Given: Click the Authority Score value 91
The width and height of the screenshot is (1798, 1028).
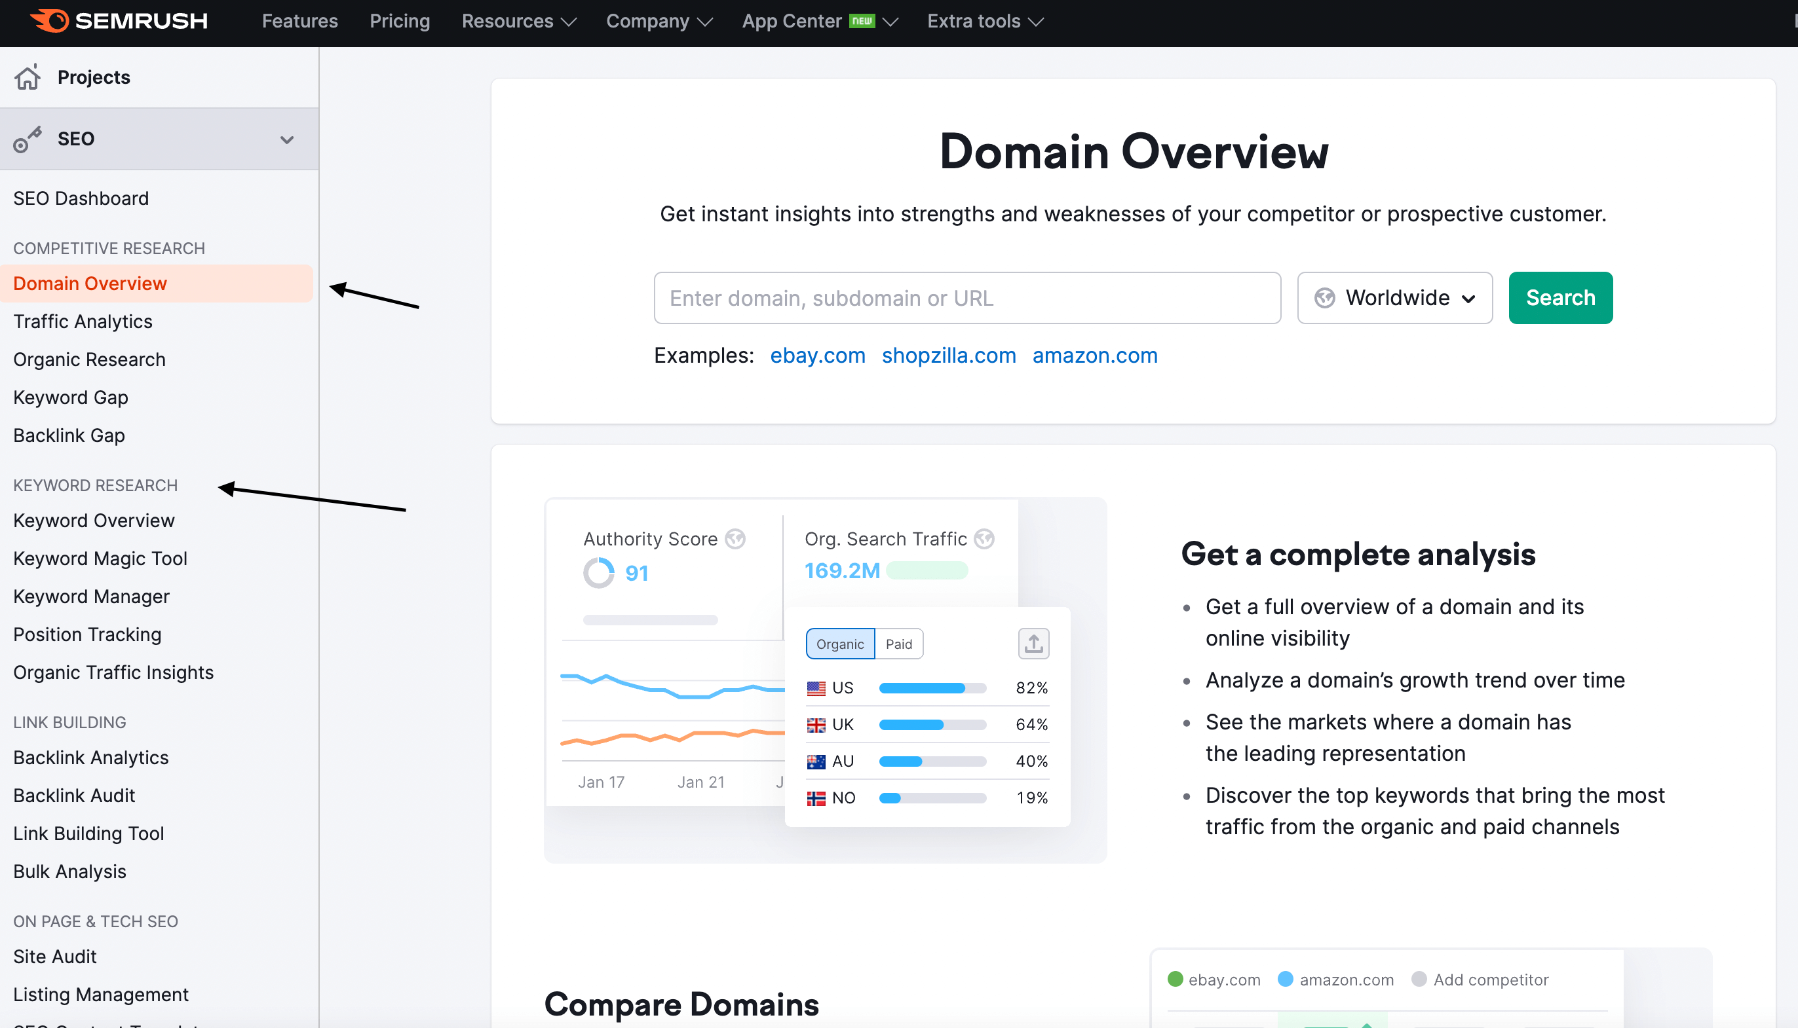Looking at the screenshot, I should tap(636, 572).
